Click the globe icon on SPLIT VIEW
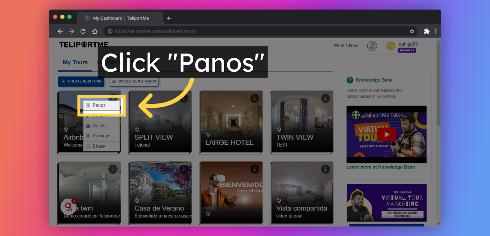The height and width of the screenshot is (236, 490). point(137,130)
